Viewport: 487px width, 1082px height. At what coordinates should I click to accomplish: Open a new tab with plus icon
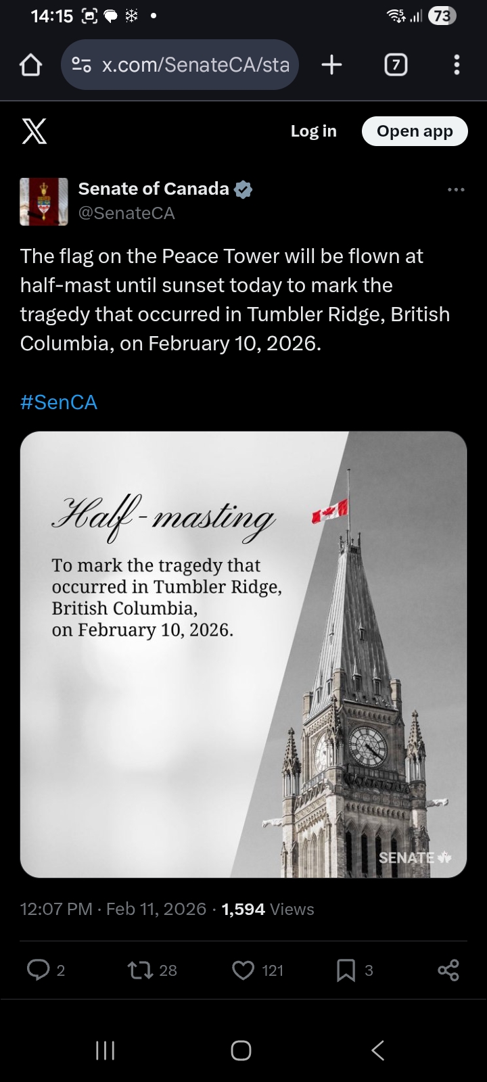pyautogui.click(x=331, y=65)
